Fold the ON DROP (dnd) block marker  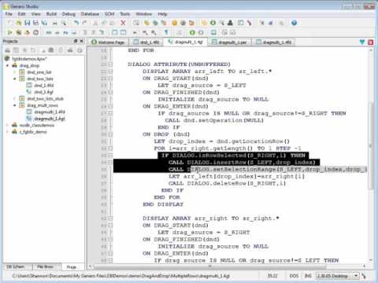pos(110,134)
